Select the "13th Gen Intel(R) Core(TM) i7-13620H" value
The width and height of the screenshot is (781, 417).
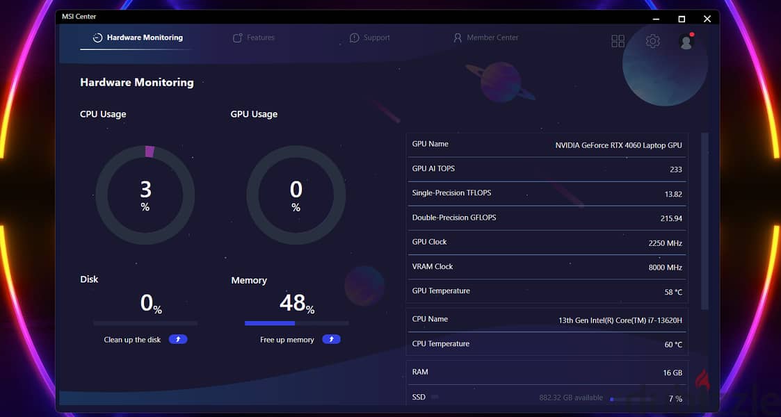620,320
